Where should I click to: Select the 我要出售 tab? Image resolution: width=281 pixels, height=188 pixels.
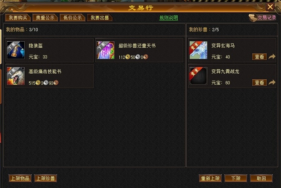click(100, 18)
